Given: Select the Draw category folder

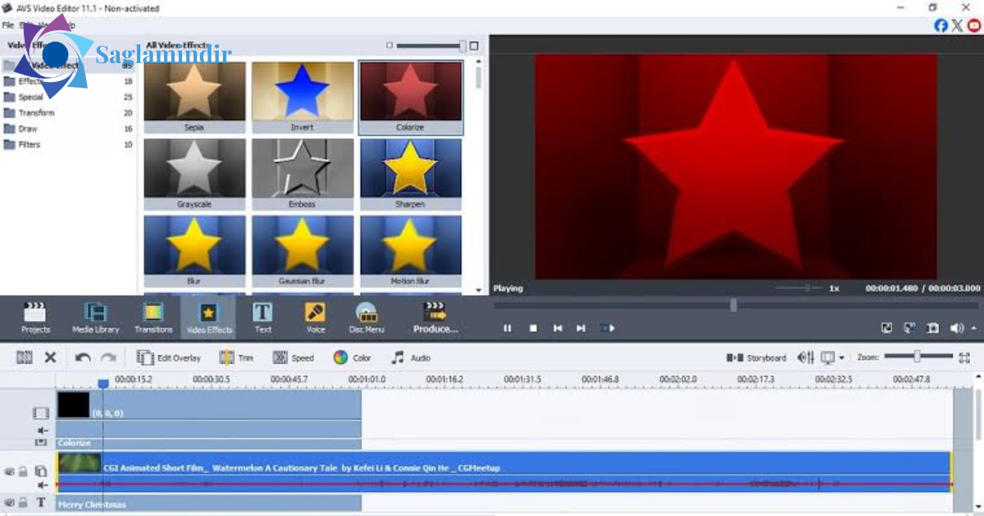Looking at the screenshot, I should point(69,129).
